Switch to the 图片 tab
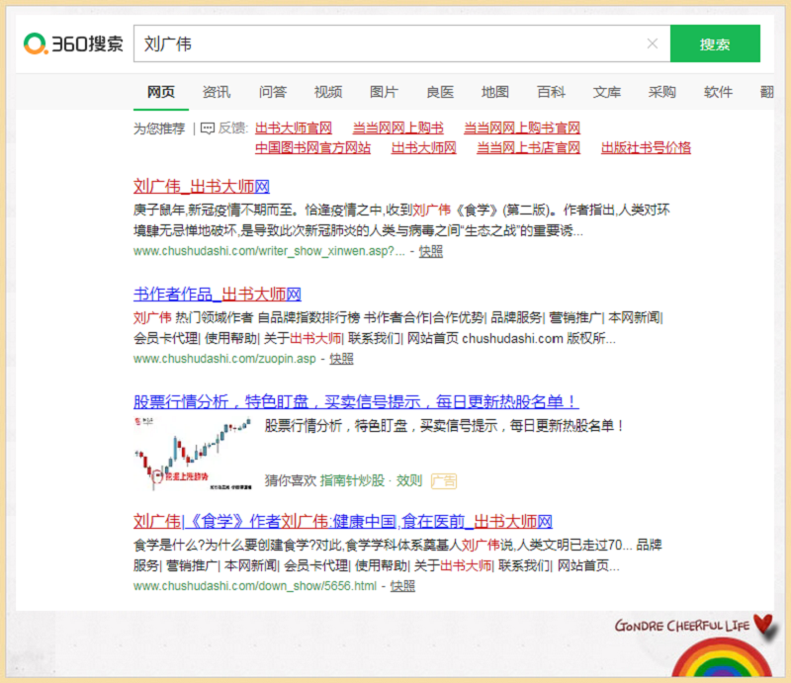 [x=384, y=92]
